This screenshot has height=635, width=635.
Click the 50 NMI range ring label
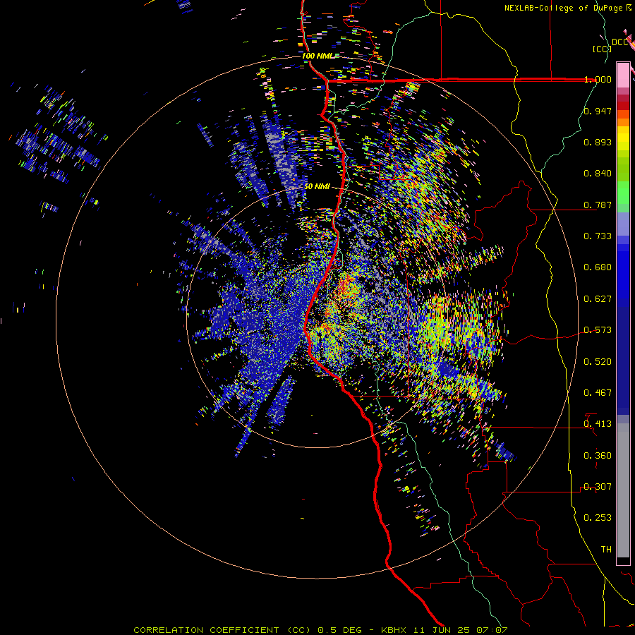click(x=317, y=187)
